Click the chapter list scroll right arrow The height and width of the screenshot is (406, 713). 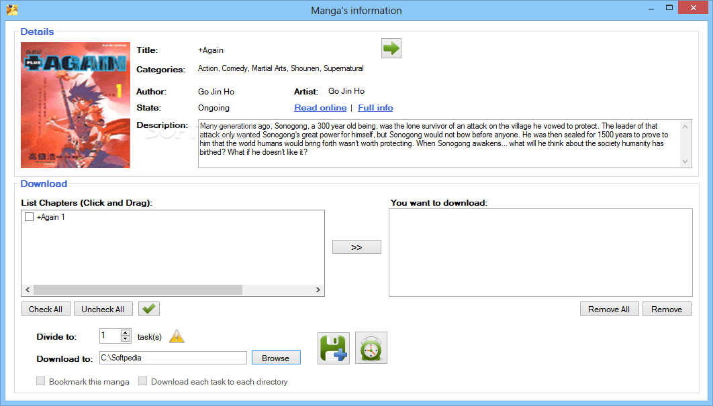318,289
